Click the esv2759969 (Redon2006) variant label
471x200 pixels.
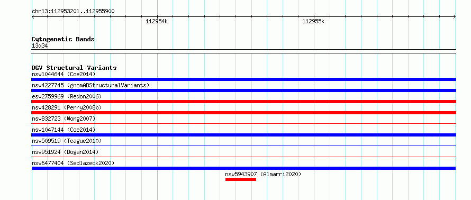[67, 96]
